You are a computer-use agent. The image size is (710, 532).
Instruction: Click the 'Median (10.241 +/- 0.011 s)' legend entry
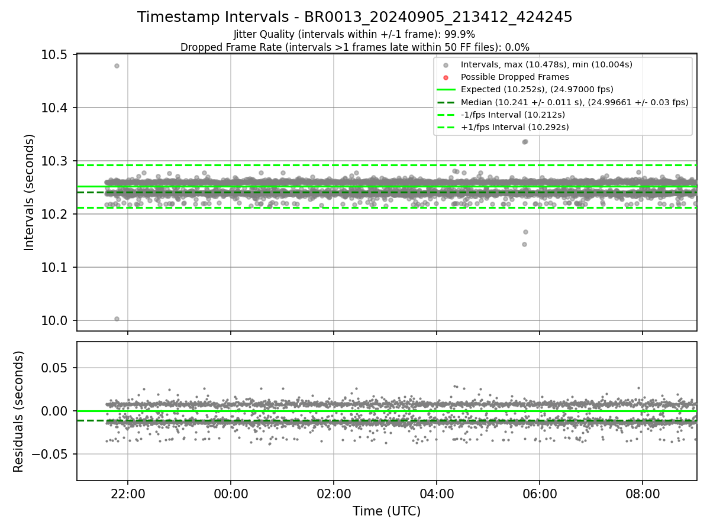coord(575,102)
